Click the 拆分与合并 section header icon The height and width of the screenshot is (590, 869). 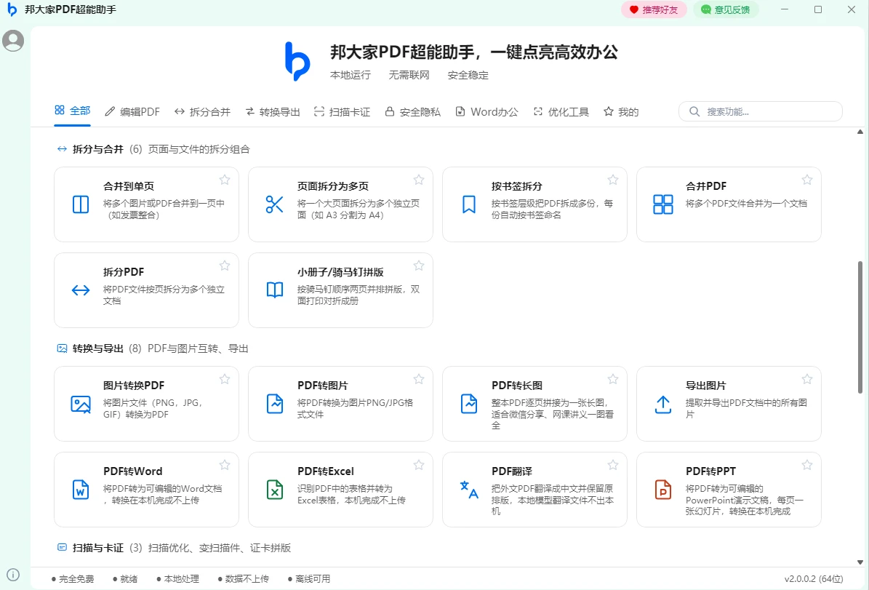[x=62, y=148]
